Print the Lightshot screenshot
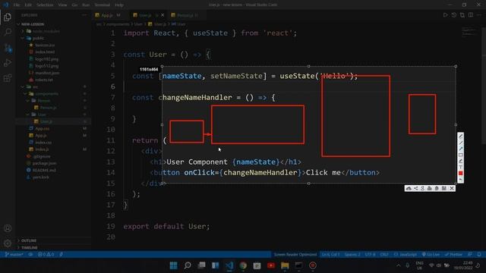This screenshot has height=273, width=486. 430,188
